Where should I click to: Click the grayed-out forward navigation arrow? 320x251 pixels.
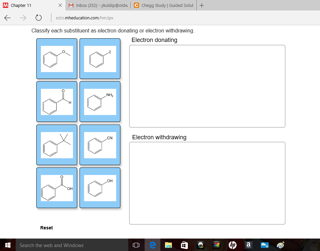coord(23,18)
